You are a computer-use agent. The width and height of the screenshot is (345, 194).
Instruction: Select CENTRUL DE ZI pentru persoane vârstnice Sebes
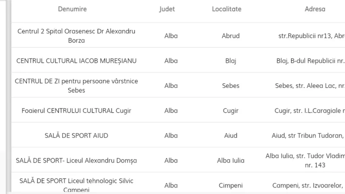76,85
